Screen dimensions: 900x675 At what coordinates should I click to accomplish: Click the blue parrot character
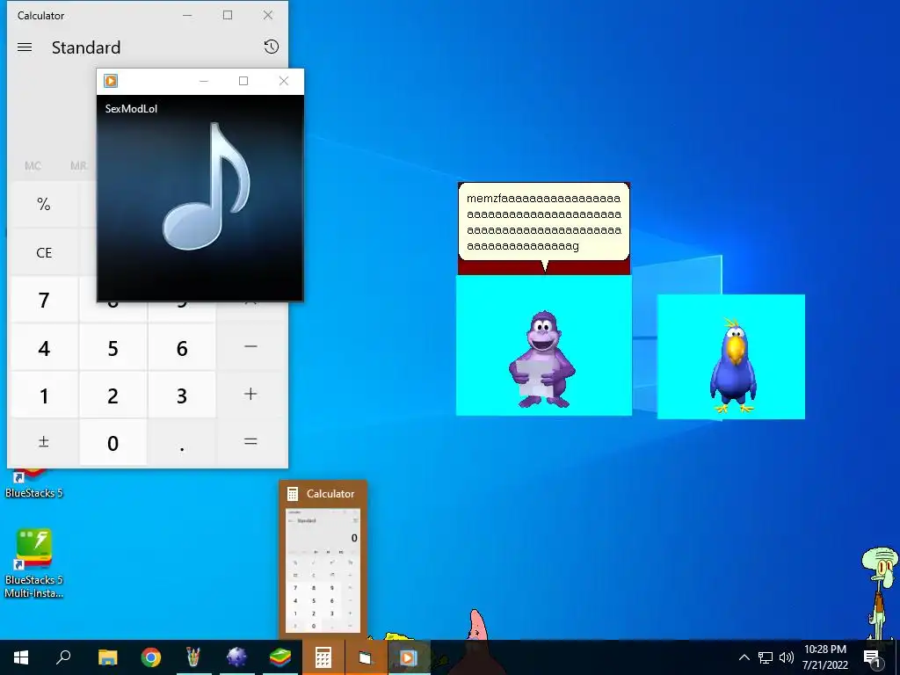[733, 366]
